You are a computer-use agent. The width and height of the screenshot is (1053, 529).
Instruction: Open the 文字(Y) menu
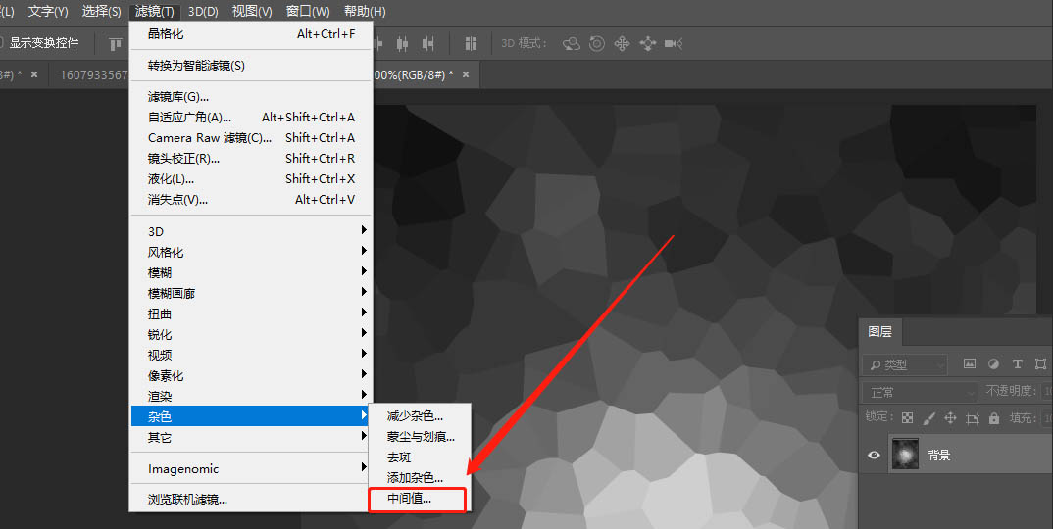(48, 12)
